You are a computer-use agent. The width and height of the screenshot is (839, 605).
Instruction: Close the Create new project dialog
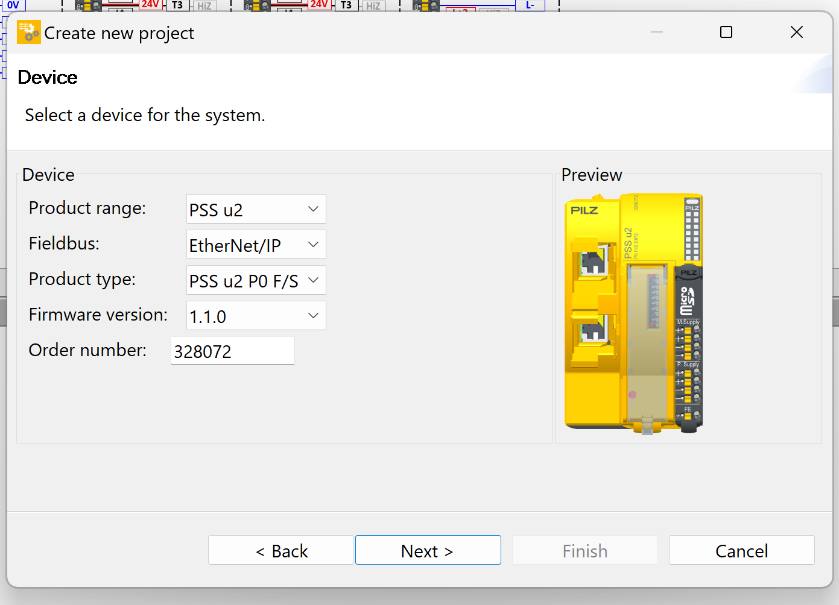pos(797,32)
